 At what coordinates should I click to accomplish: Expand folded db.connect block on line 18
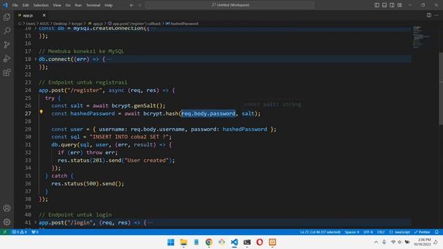(x=35, y=59)
